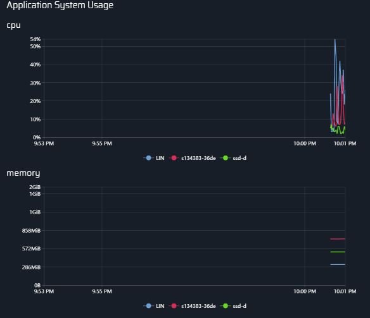Click blue LIN legend dot under cpu chart
370x318 pixels.
click(148, 158)
